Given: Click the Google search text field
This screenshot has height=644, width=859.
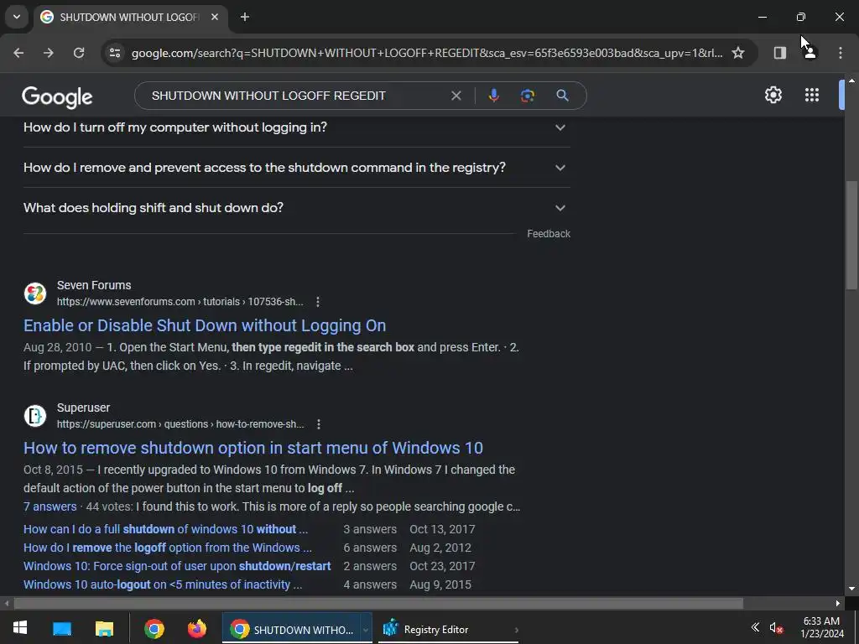Looking at the screenshot, I should click(294, 96).
